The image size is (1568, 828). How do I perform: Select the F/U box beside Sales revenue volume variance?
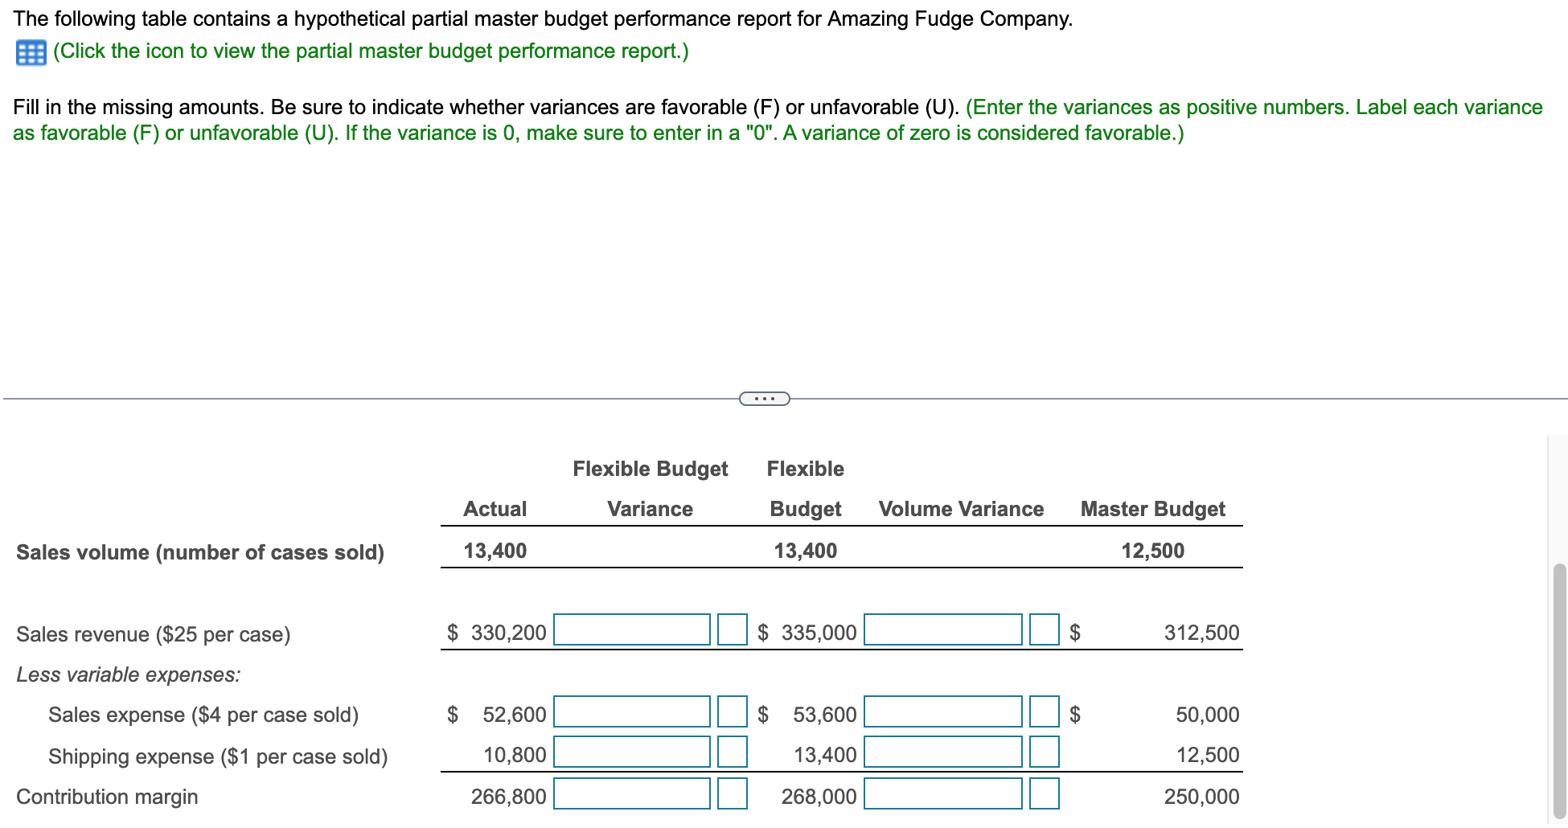[1044, 631]
